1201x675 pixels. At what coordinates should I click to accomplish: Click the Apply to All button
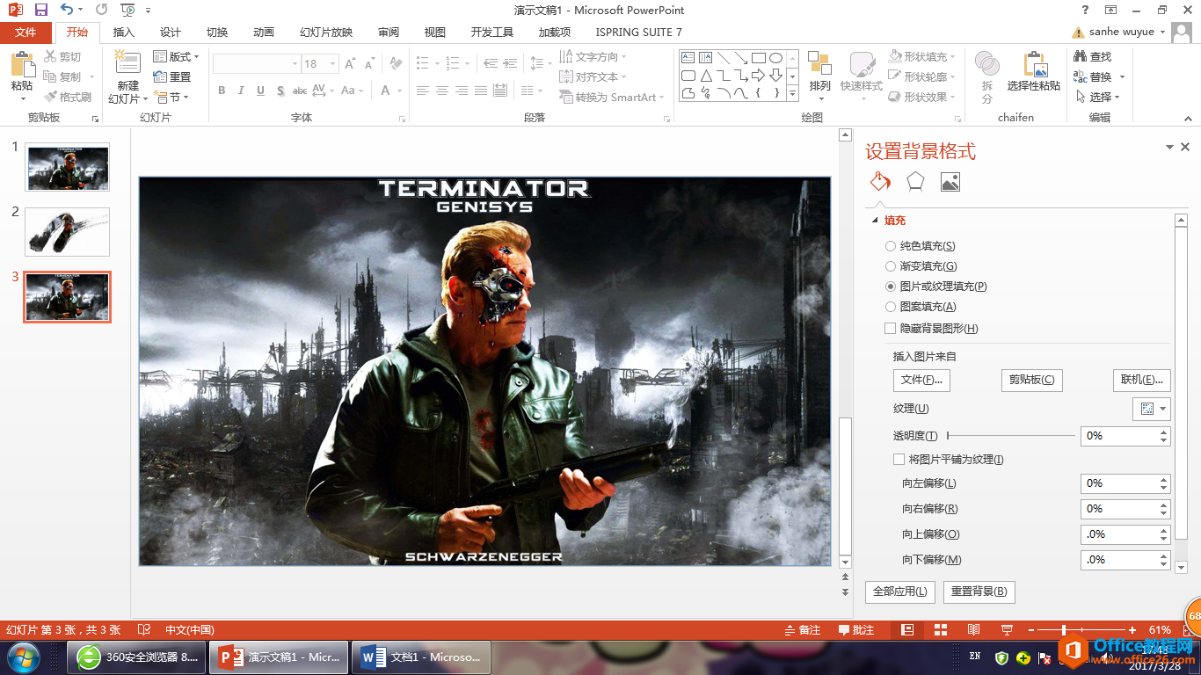tap(899, 592)
